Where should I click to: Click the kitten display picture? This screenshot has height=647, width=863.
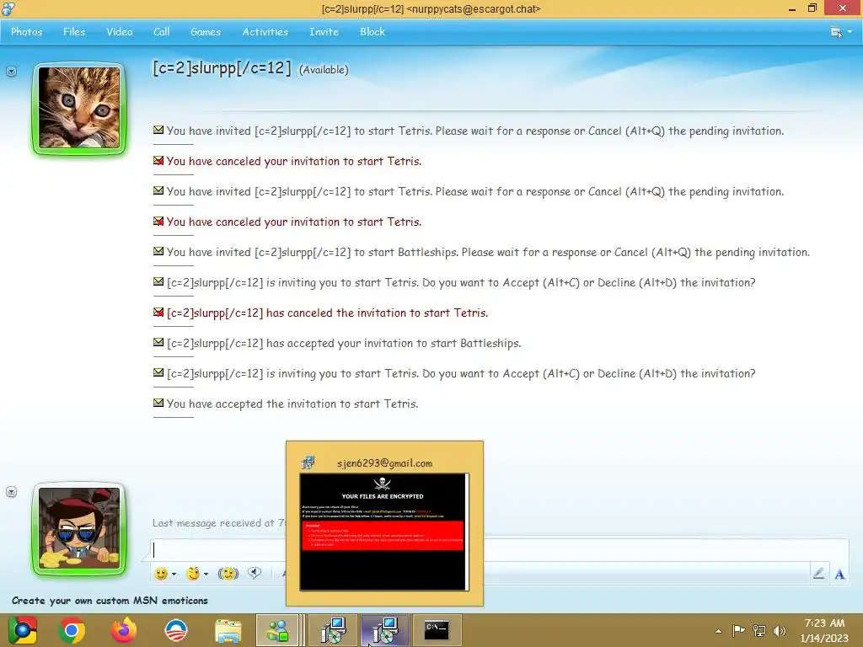pos(79,108)
